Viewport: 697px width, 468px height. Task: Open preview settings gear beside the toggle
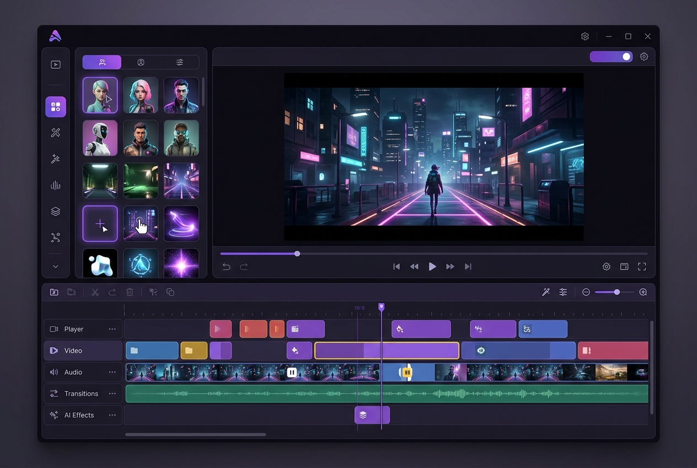(644, 57)
